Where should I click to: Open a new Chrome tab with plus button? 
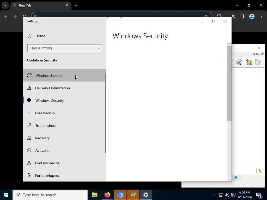[x=76, y=5]
